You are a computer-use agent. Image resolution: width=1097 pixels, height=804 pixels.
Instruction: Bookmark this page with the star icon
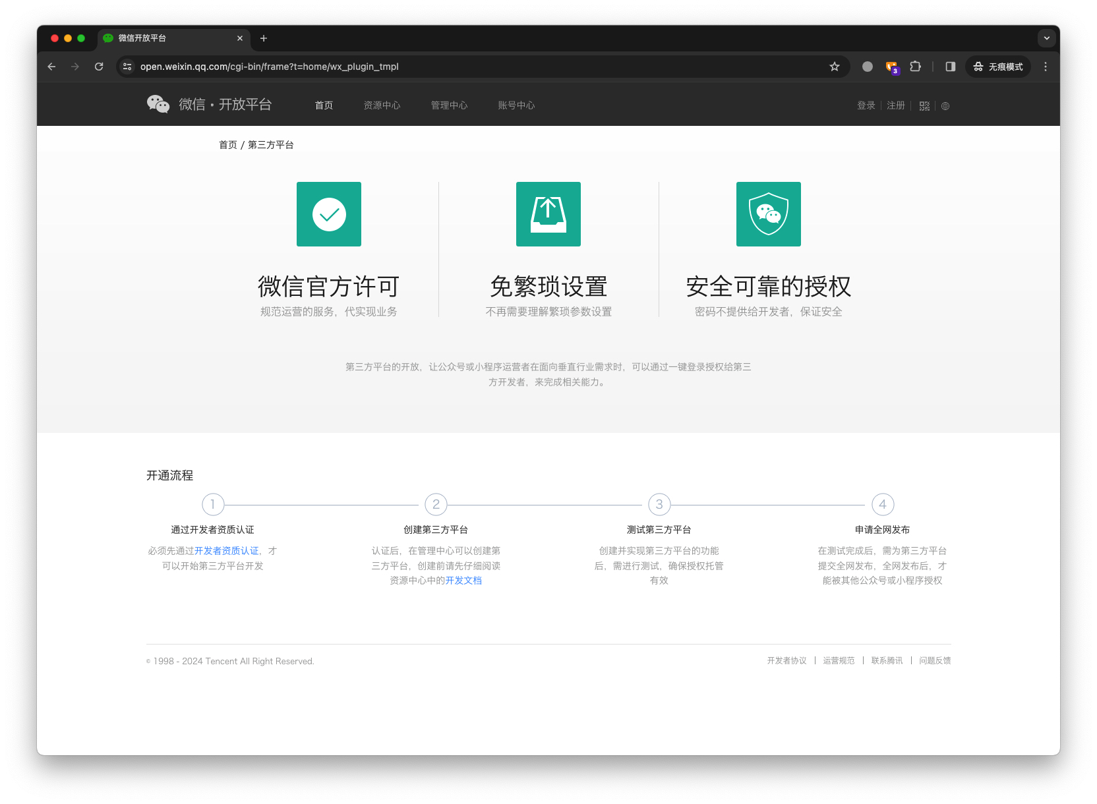tap(835, 67)
